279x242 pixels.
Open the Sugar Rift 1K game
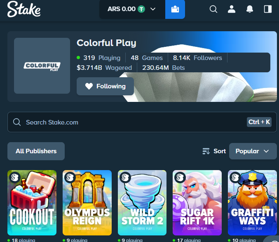point(197,203)
